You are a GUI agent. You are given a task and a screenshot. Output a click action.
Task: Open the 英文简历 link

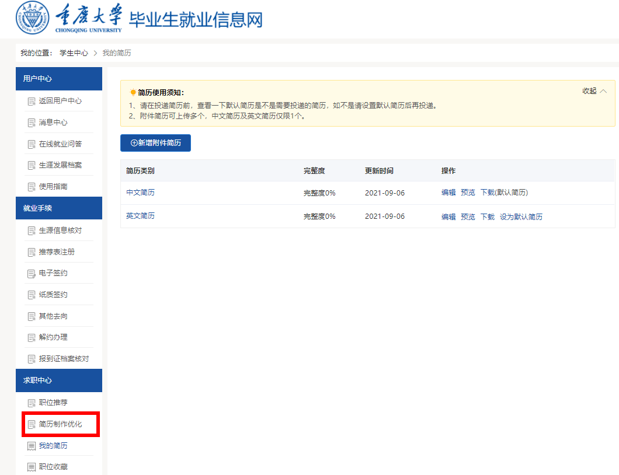coord(141,216)
